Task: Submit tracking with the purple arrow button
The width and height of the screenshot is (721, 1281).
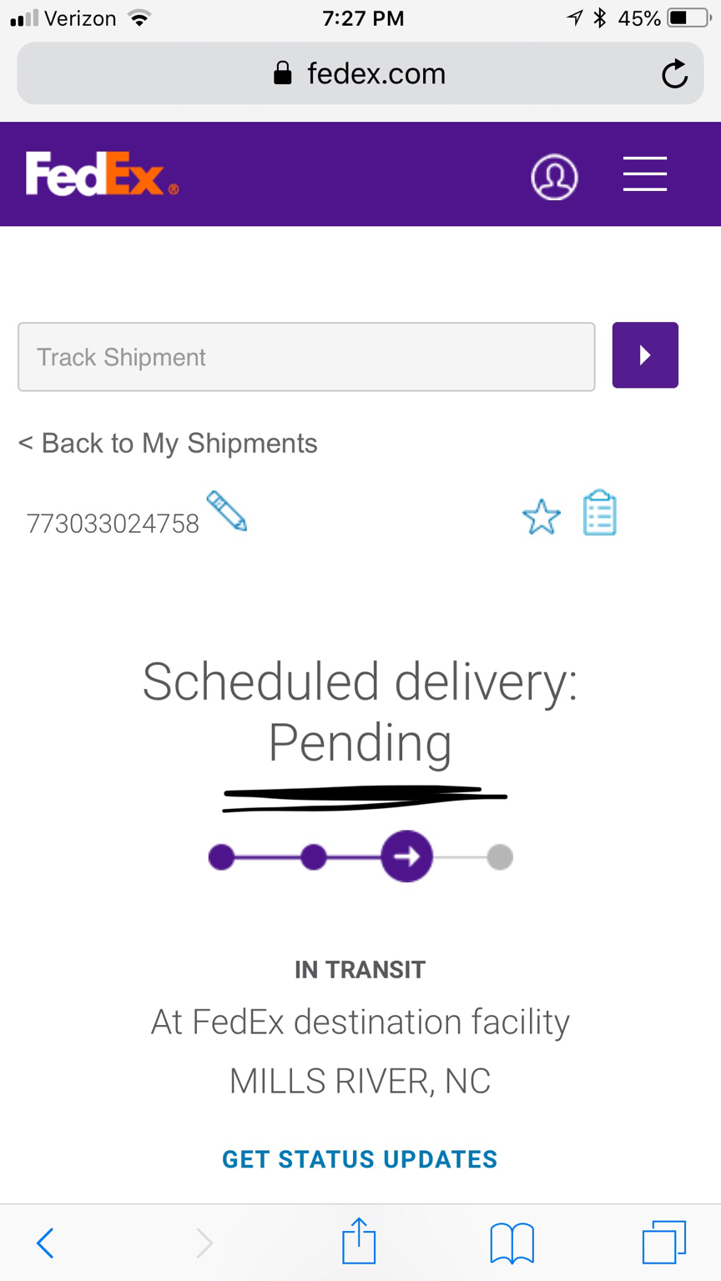Action: coord(645,355)
